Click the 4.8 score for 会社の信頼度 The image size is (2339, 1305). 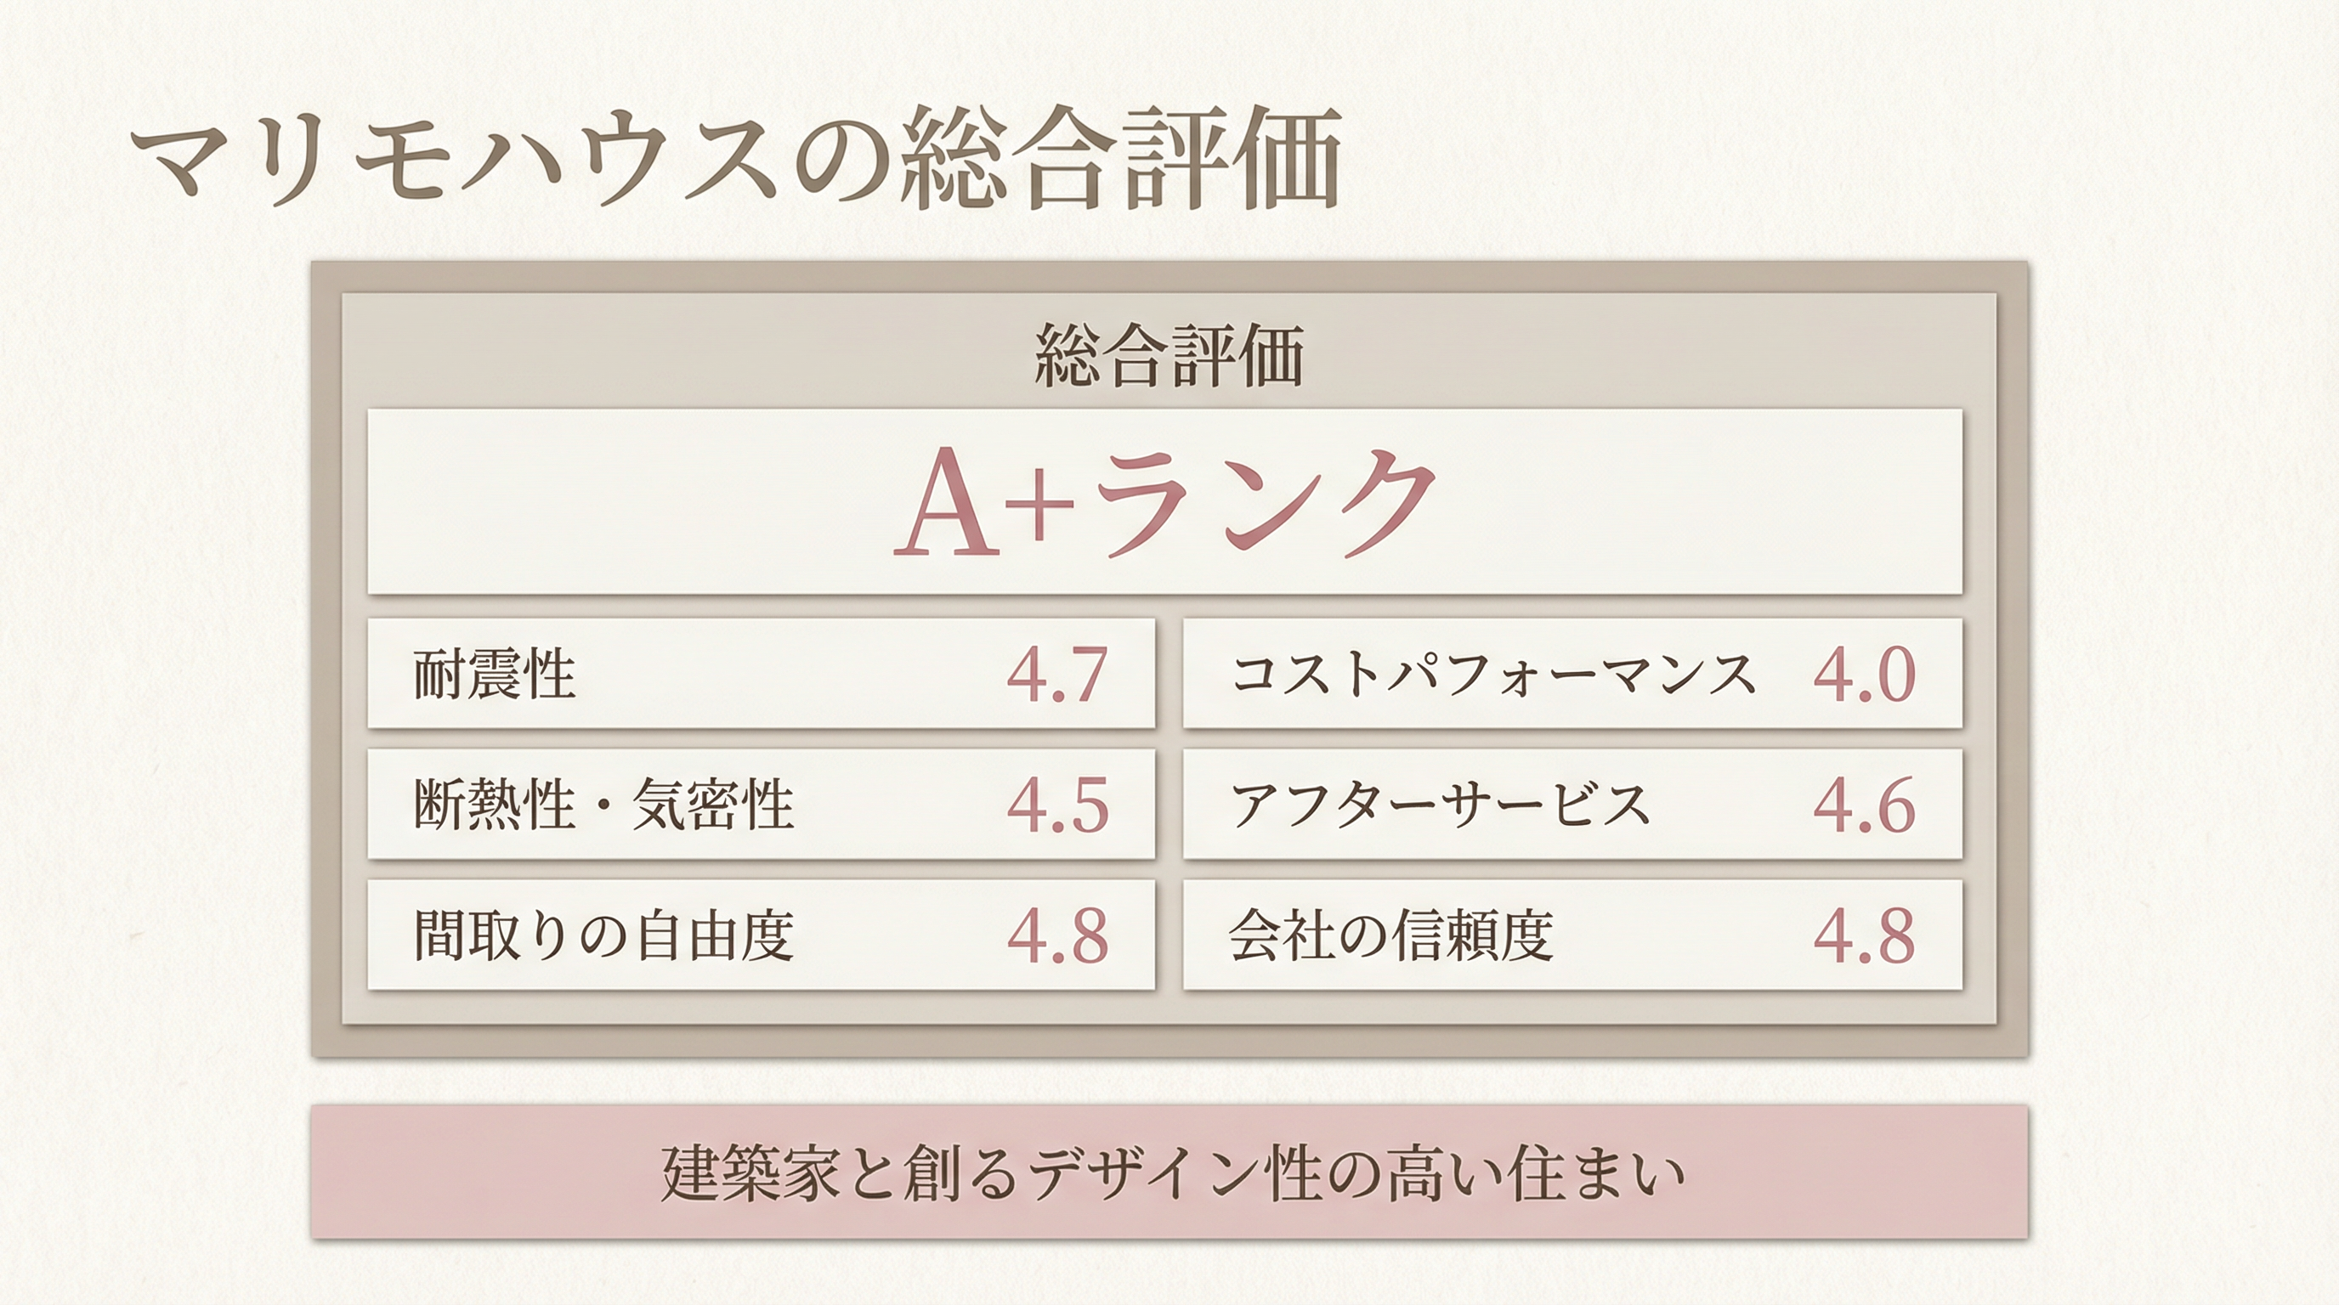coord(1864,935)
